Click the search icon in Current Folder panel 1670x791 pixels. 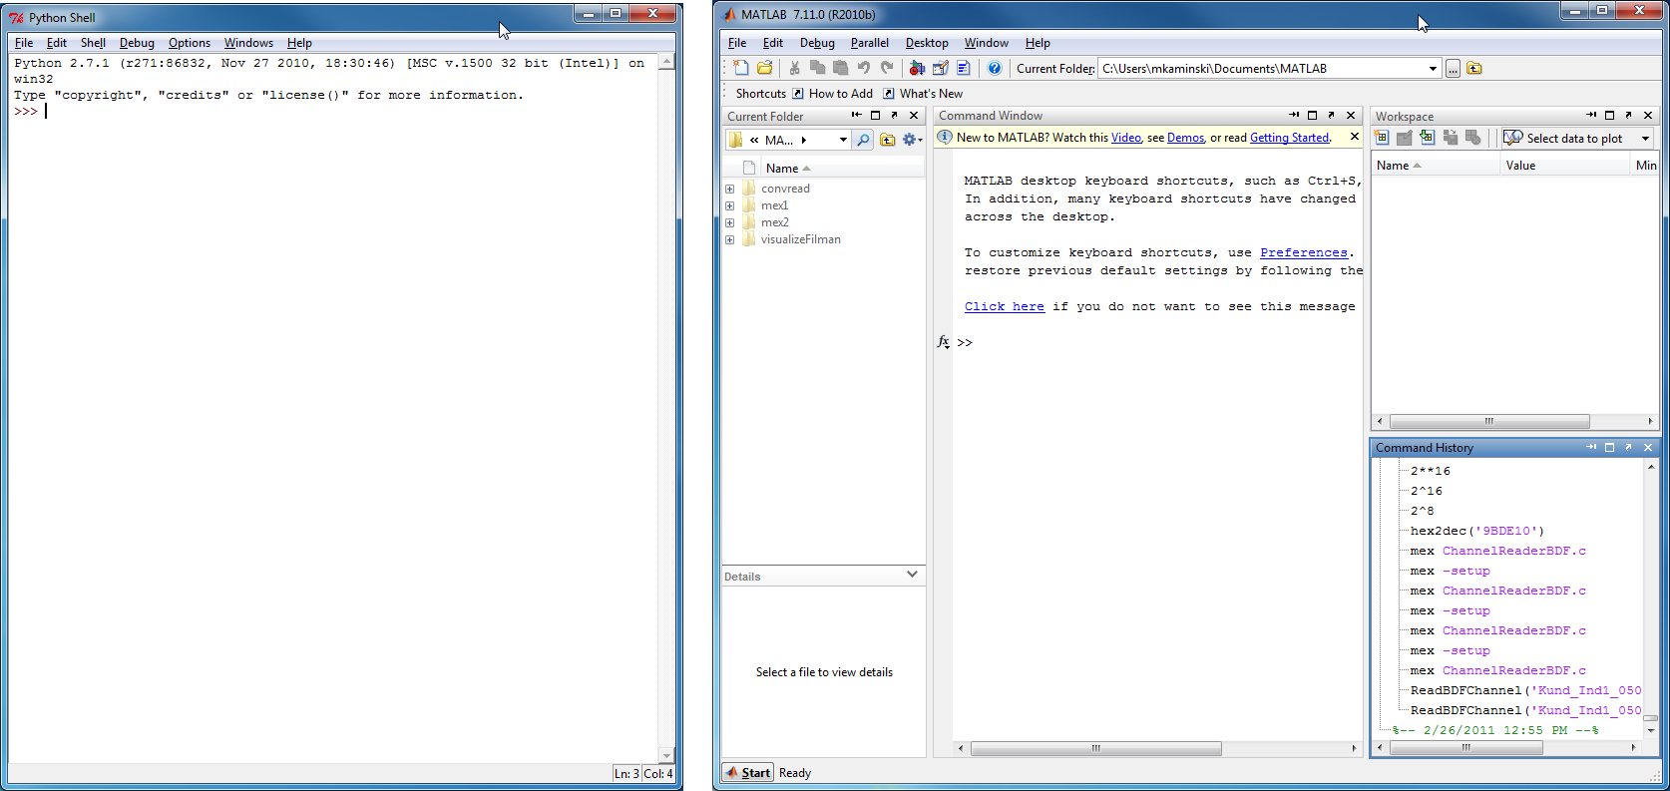pyautogui.click(x=863, y=140)
